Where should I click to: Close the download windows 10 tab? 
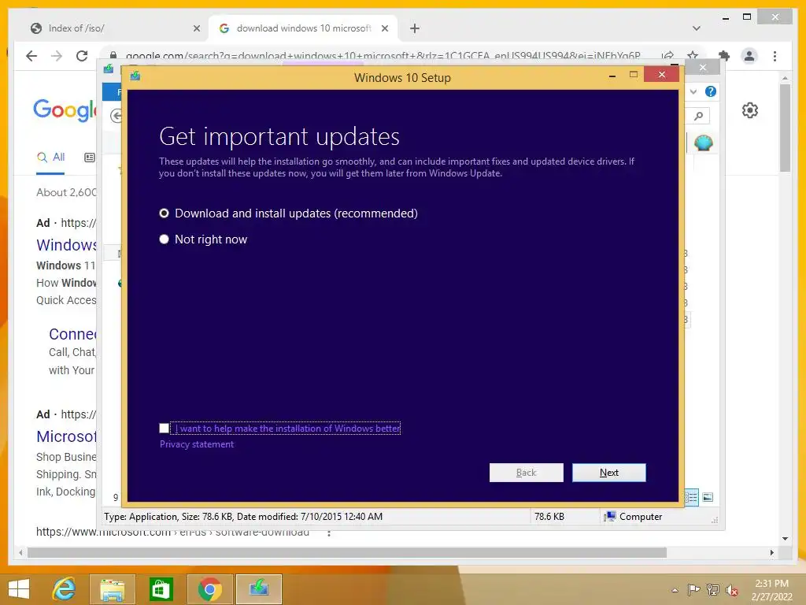(x=384, y=28)
